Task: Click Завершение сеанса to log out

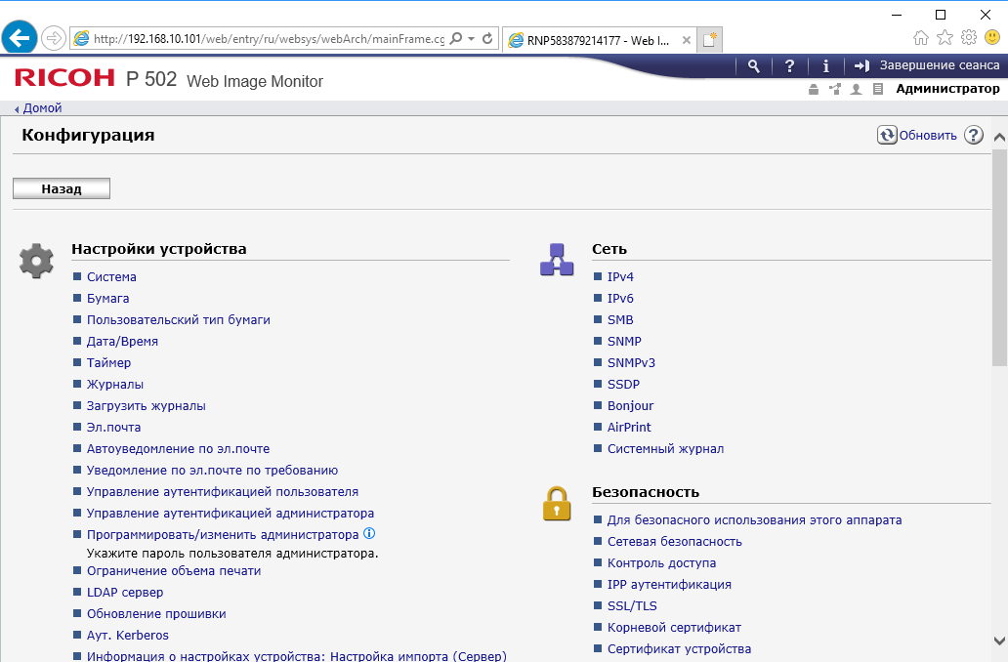Action: 939,65
